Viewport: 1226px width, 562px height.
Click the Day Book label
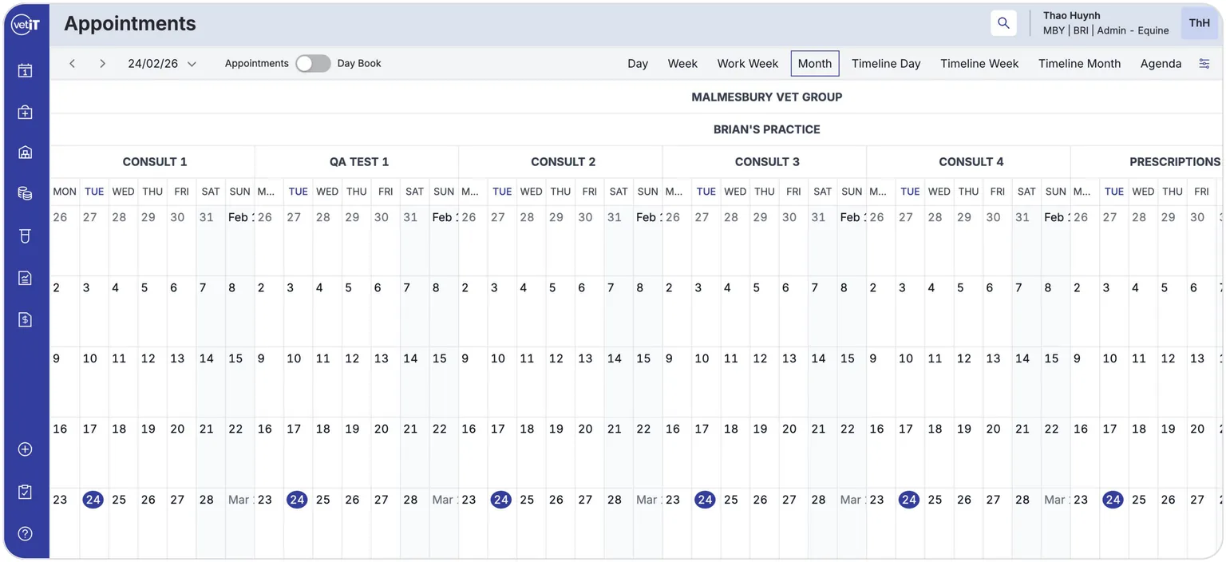[359, 64]
